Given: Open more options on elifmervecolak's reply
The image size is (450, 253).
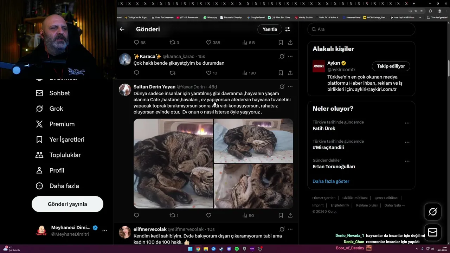Looking at the screenshot, I should click(290, 229).
